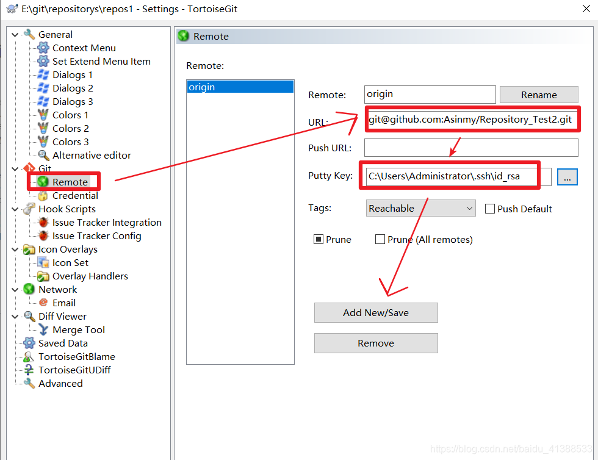Screen dimensions: 598x460
Task: Open the Tags Reachable dropdown
Action: pos(420,208)
